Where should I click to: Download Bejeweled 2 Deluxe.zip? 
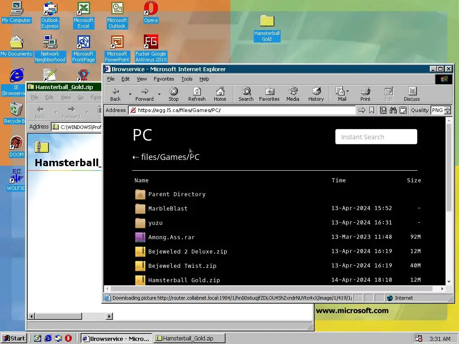coord(188,252)
